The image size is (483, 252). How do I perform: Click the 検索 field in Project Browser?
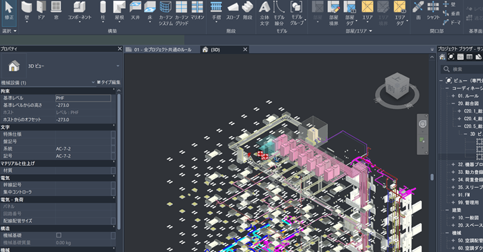[462, 69]
